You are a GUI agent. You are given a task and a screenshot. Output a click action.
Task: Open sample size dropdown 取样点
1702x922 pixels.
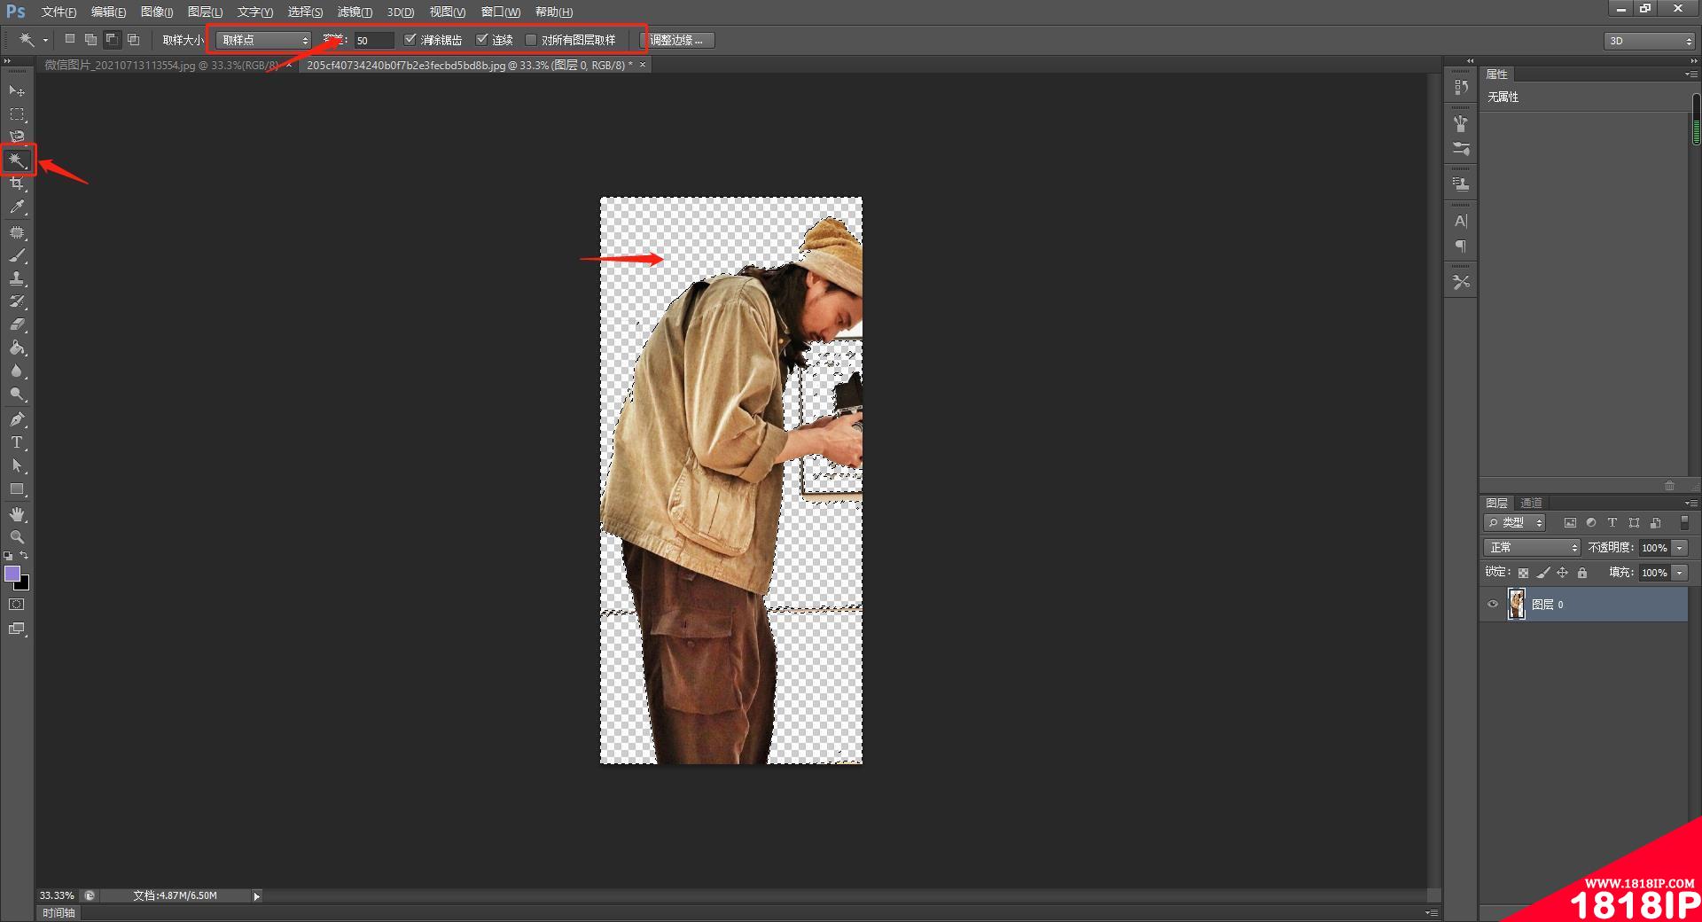tap(263, 40)
